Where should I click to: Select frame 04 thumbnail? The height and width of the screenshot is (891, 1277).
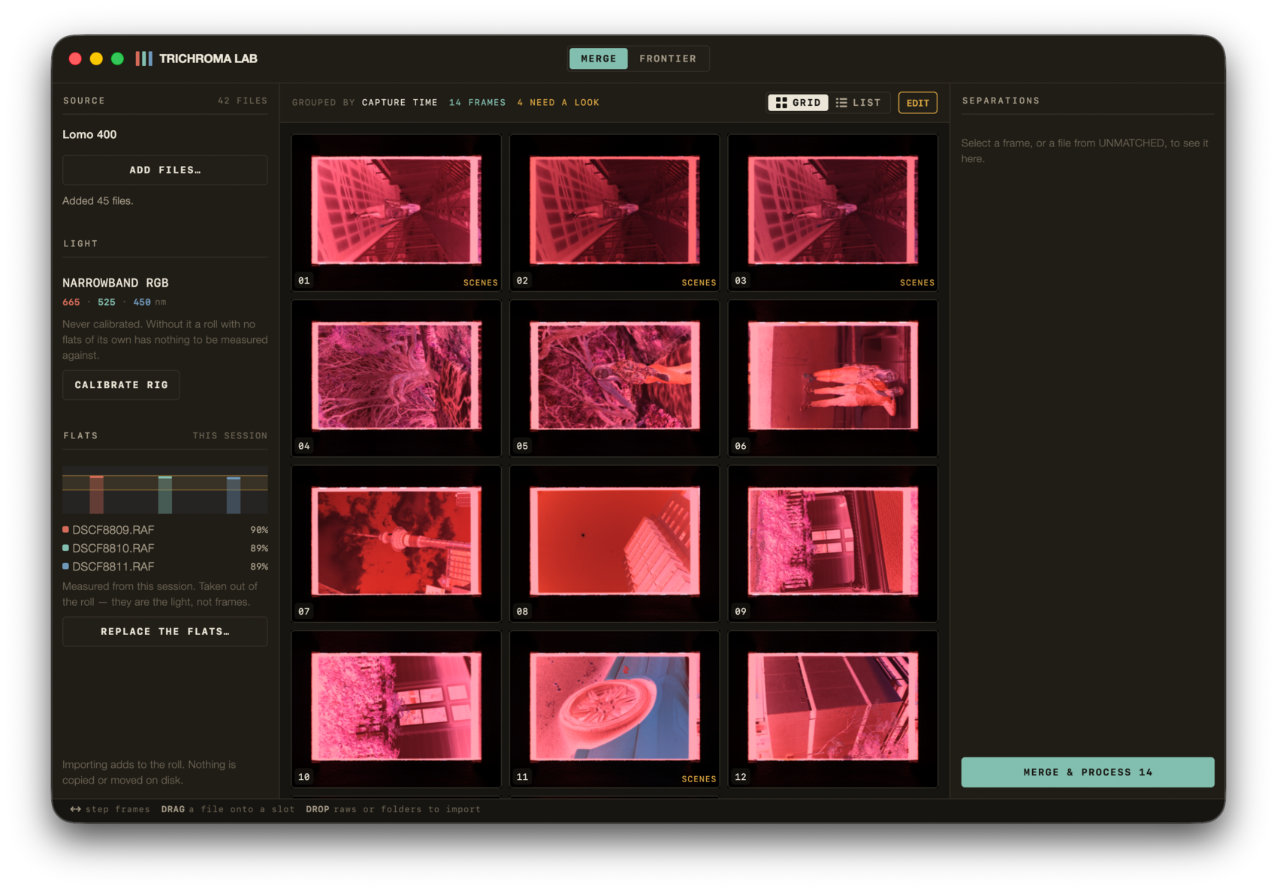click(x=396, y=377)
